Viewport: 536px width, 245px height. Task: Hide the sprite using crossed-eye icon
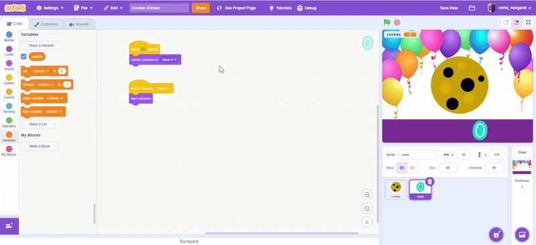(x=413, y=168)
